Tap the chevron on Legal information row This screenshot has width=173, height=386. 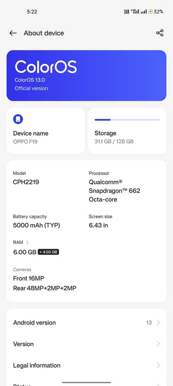point(158,365)
